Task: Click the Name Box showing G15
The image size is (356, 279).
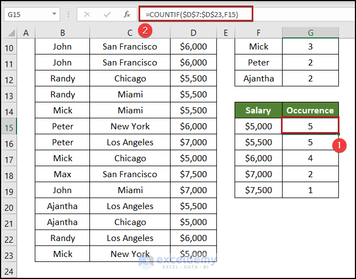Action: [26, 14]
